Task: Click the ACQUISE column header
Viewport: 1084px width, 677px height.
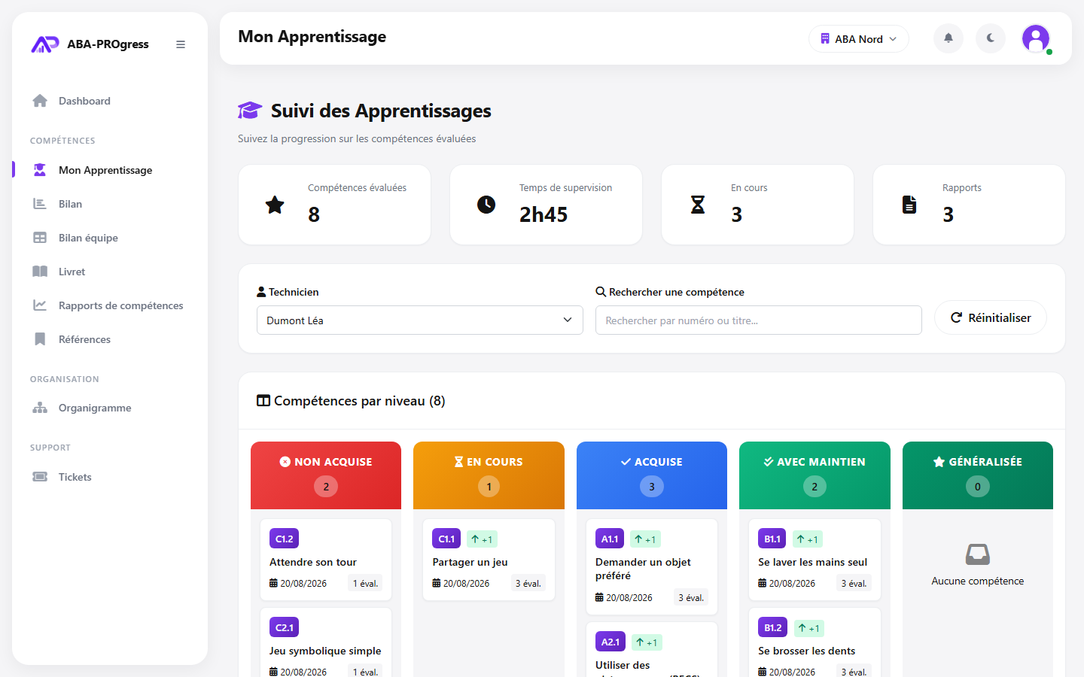Action: 652,475
